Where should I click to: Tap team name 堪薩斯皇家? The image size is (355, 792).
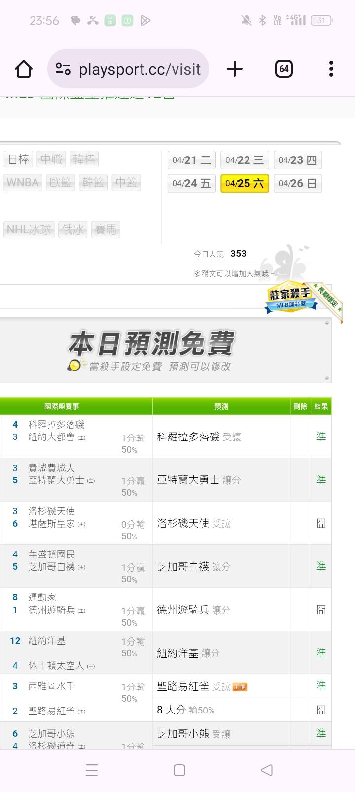[51, 524]
